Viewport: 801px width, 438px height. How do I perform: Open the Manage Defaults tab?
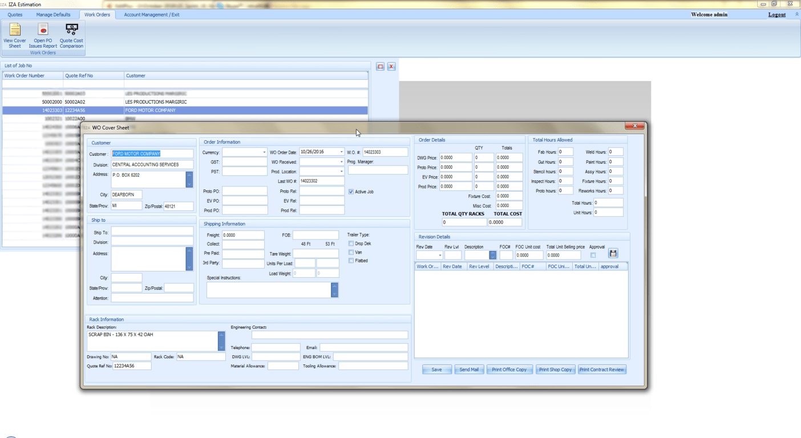(x=53, y=15)
